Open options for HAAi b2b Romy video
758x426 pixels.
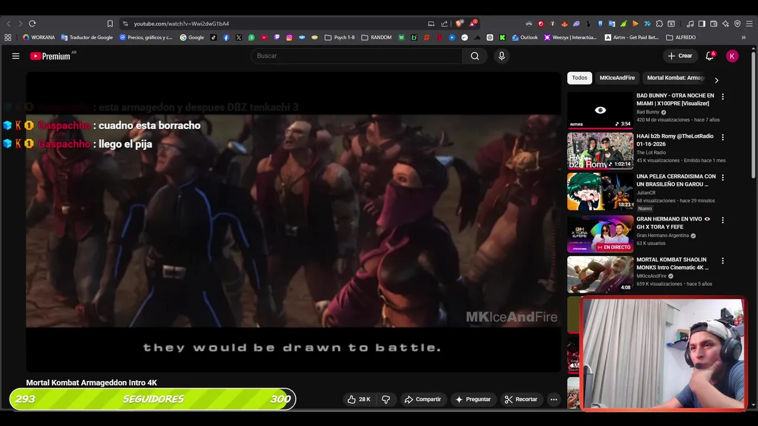pyautogui.click(x=722, y=137)
